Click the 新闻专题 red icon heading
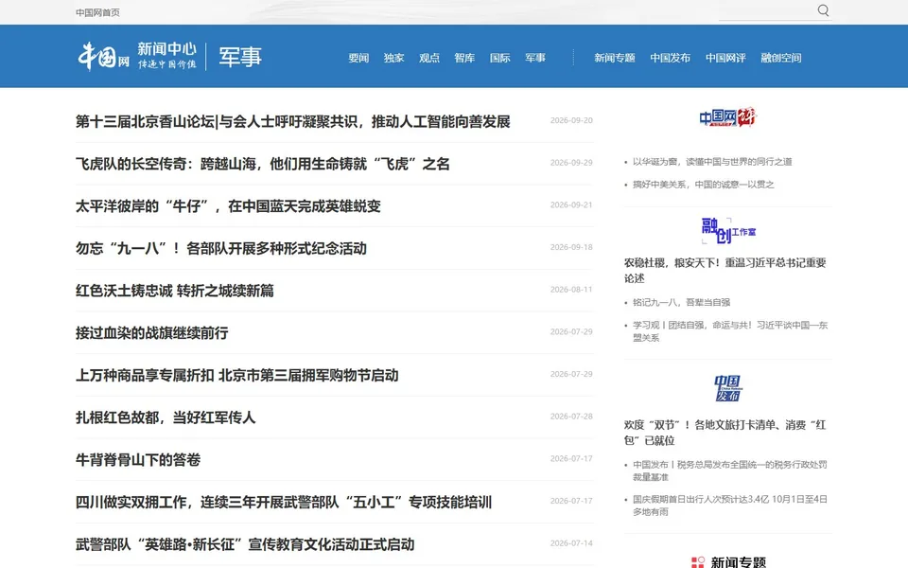Viewport: 908px width, 568px height. pos(728,562)
